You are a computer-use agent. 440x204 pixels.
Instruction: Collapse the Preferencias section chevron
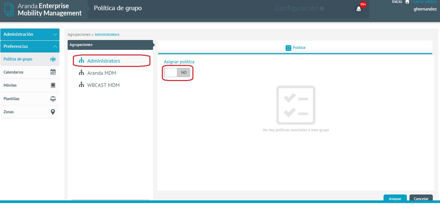coord(55,47)
